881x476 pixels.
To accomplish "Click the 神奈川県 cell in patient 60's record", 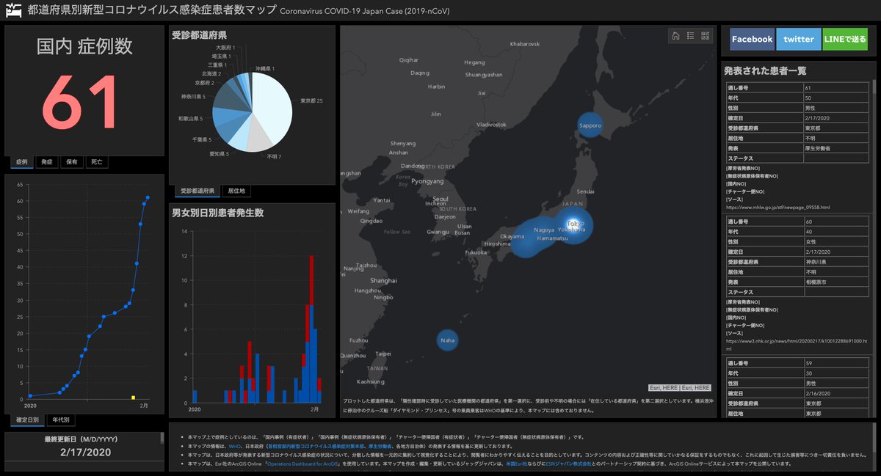I will pos(837,262).
